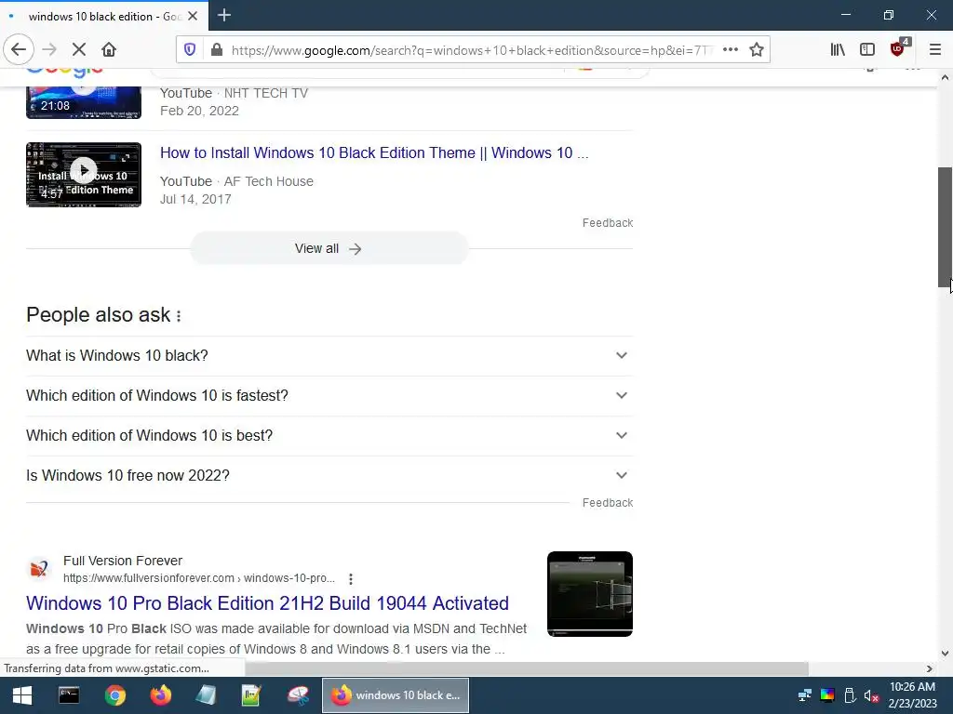Open the uBlock Origin extension icon

coord(898,49)
